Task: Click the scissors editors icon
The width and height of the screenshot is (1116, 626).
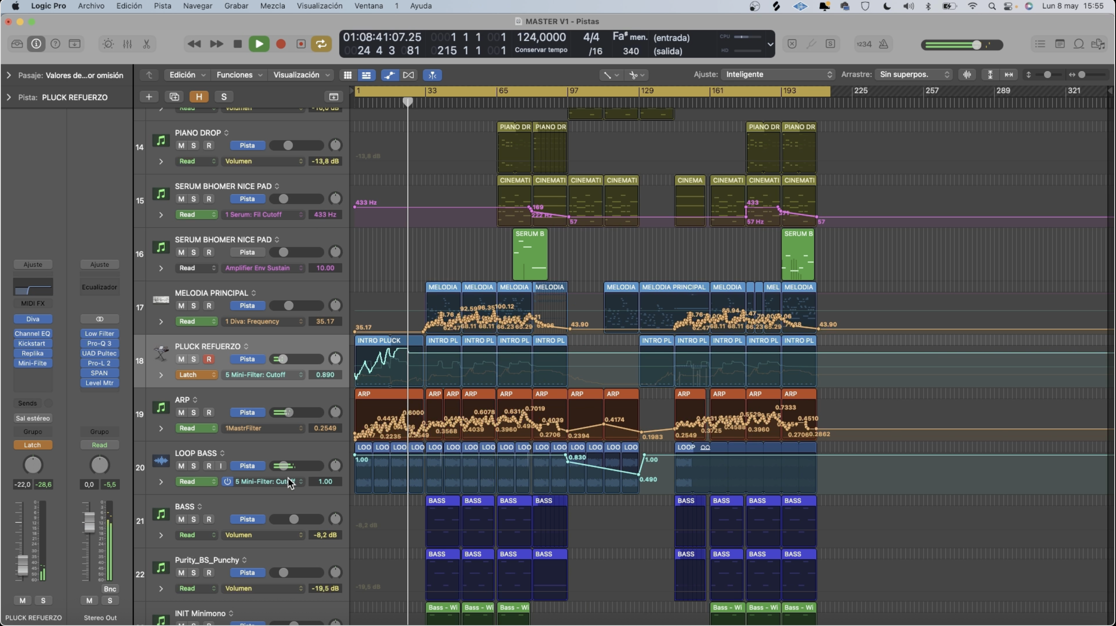Action: 146,44
